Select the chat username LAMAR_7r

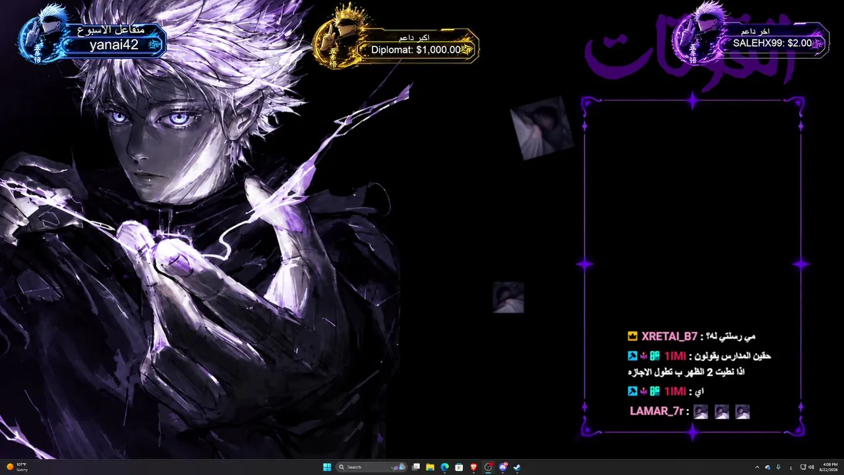point(656,412)
